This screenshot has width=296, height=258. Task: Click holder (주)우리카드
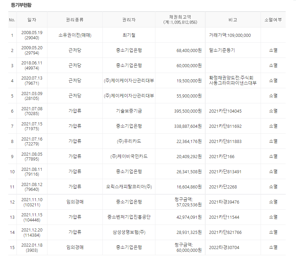(x=129, y=141)
